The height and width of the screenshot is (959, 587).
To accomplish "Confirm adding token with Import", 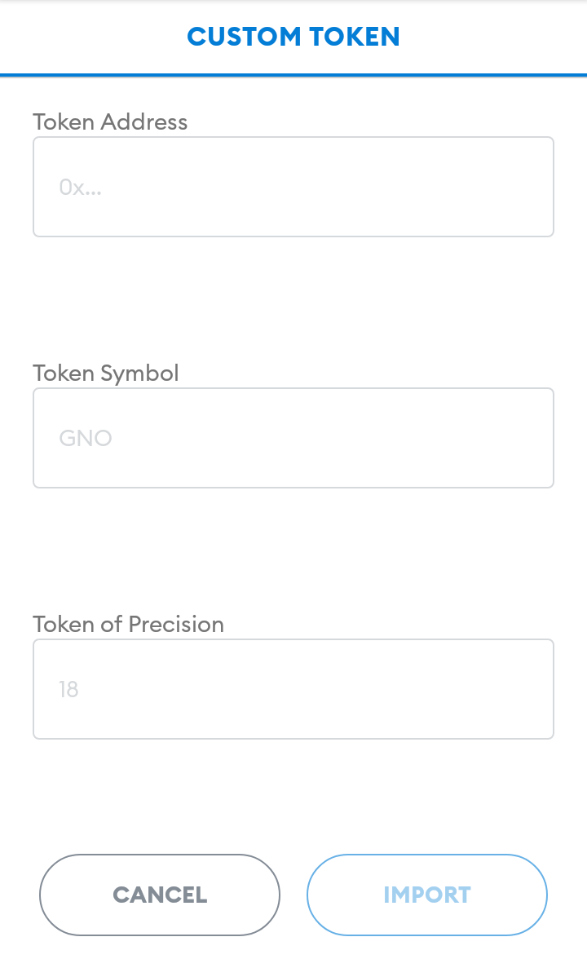I will 426,895.
